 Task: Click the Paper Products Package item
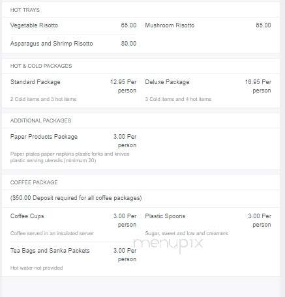coord(44,137)
